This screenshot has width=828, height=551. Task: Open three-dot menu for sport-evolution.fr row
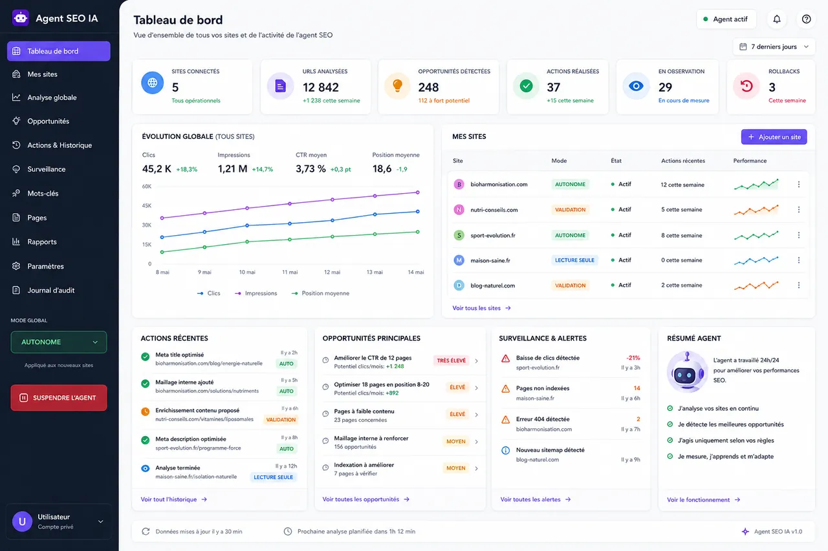pos(799,235)
